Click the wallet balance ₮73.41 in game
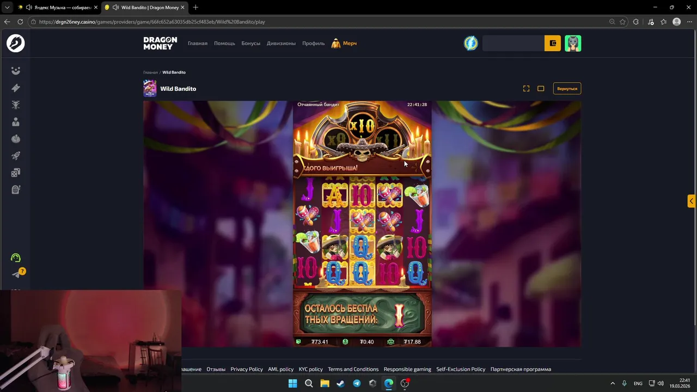Screen dimensions: 697x392 pyautogui.click(x=320, y=342)
